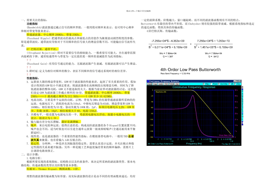Toggle the Grp Delay checkbox
The image size is (277, 196).
219,84
